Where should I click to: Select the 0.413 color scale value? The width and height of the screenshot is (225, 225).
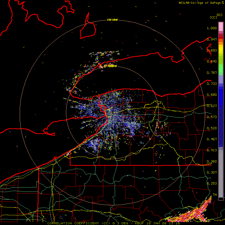tap(212, 150)
